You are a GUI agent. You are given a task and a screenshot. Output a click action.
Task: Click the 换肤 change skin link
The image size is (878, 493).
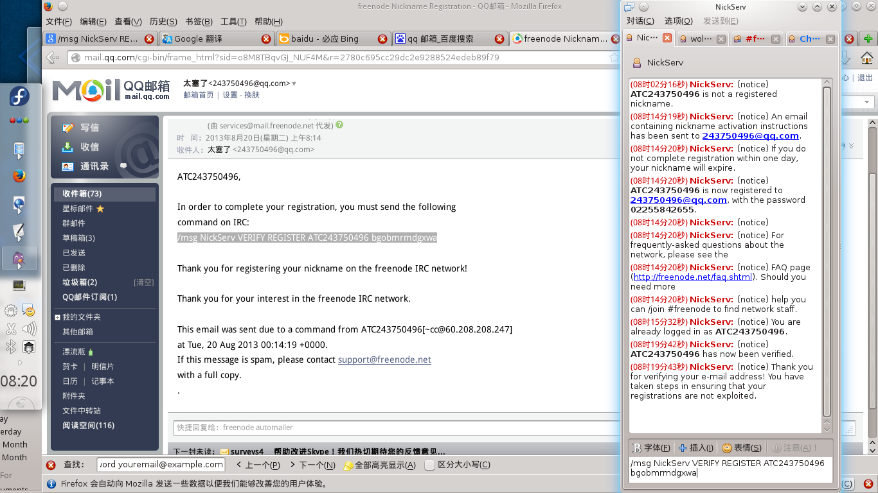tap(252, 95)
